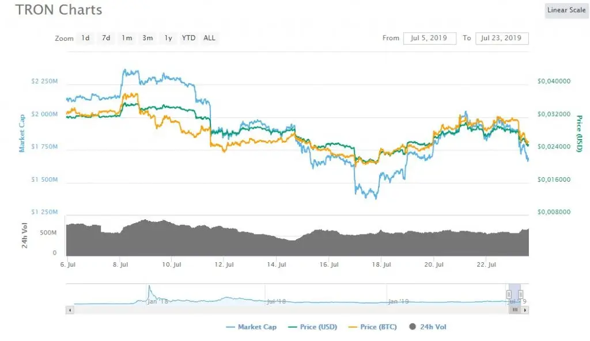The image size is (590, 341).
Task: Switch the Linear Scale button
Action: coord(566,10)
